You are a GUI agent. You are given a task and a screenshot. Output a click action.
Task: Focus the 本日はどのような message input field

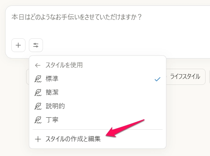tap(107, 23)
